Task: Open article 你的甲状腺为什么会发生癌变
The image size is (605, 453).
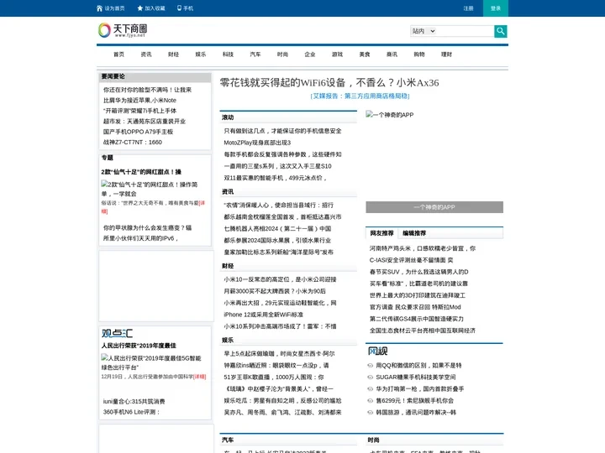Action: 147,228
